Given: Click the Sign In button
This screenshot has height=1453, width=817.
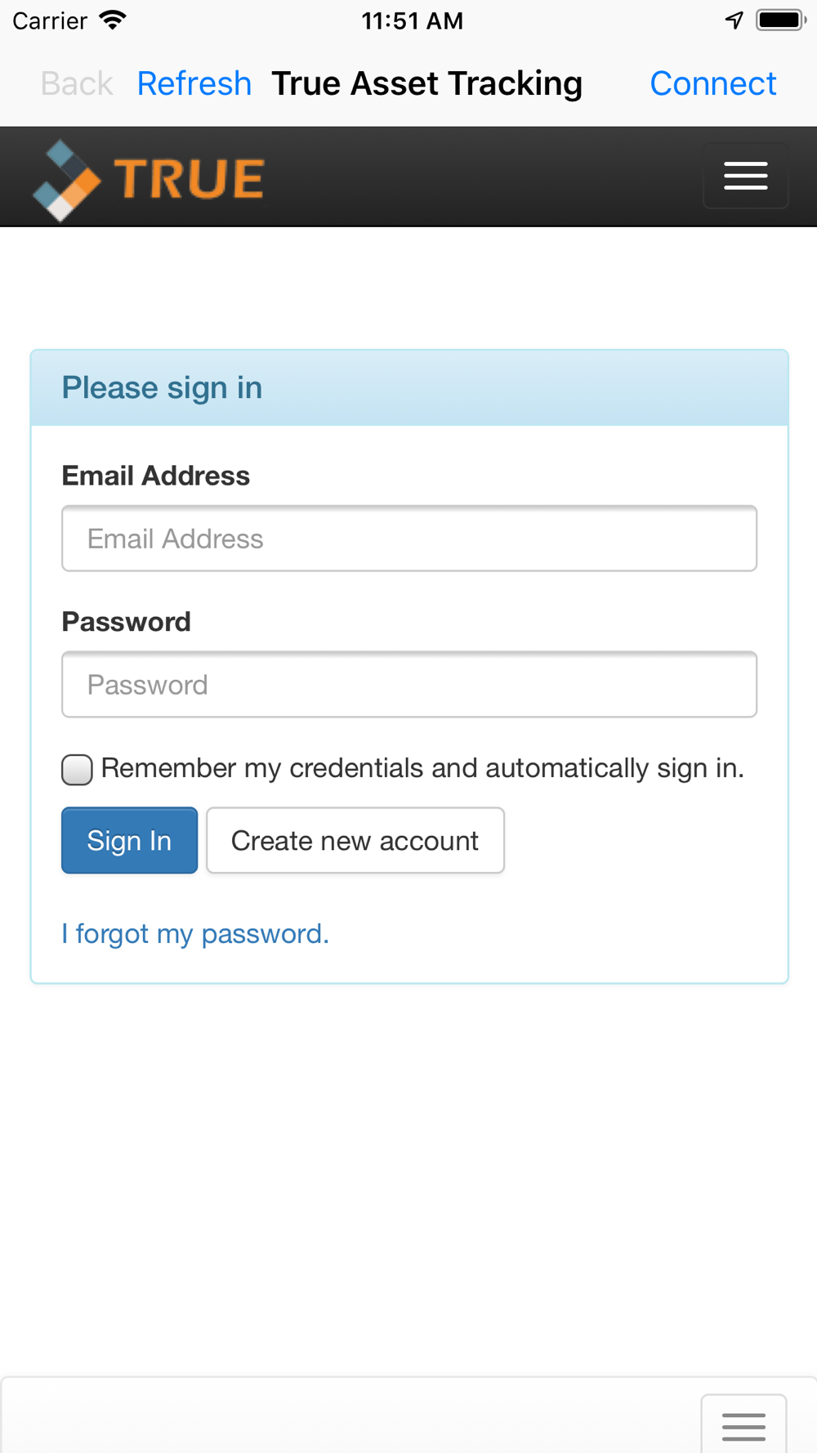Looking at the screenshot, I should pos(129,840).
